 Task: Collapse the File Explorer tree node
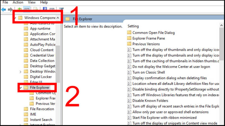click(x=21, y=88)
